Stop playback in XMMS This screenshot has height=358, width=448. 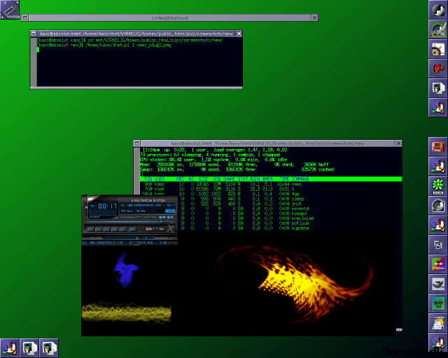click(115, 229)
